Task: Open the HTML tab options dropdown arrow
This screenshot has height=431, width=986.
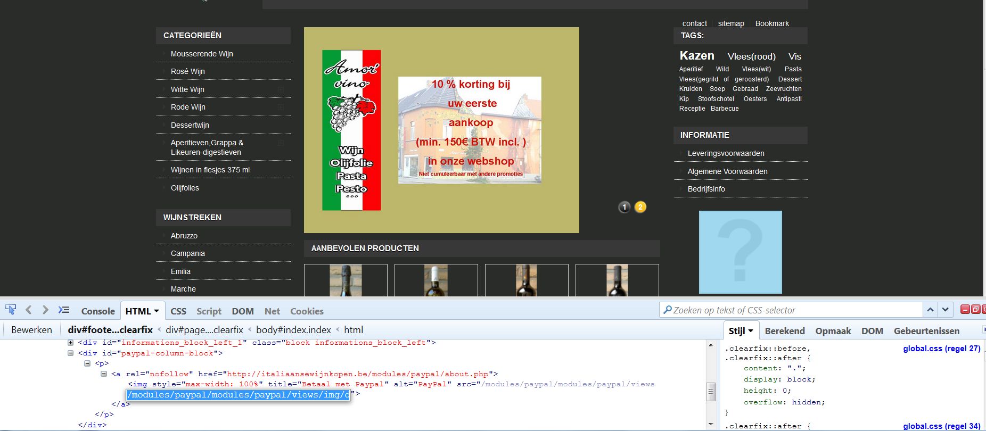Action: click(x=157, y=311)
